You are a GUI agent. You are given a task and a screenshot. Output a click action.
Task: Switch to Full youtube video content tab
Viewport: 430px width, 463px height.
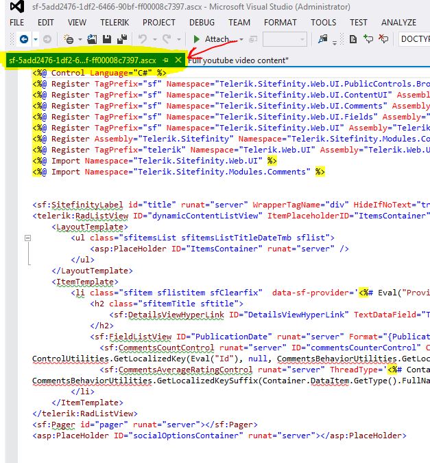point(238,60)
